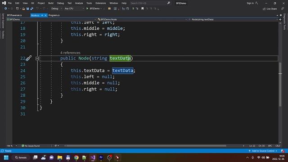Open Diagnostic Tools side panel
The height and width of the screenshot is (162, 288).
tap(284, 22)
